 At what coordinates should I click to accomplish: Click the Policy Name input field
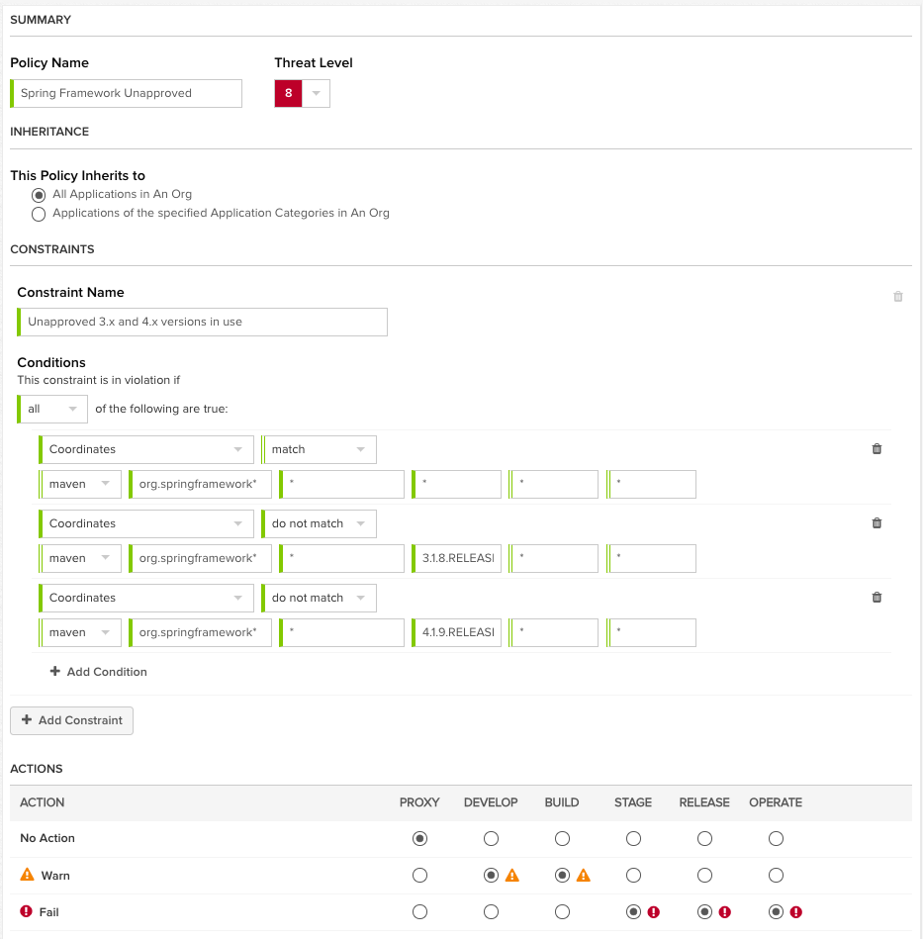click(x=127, y=93)
